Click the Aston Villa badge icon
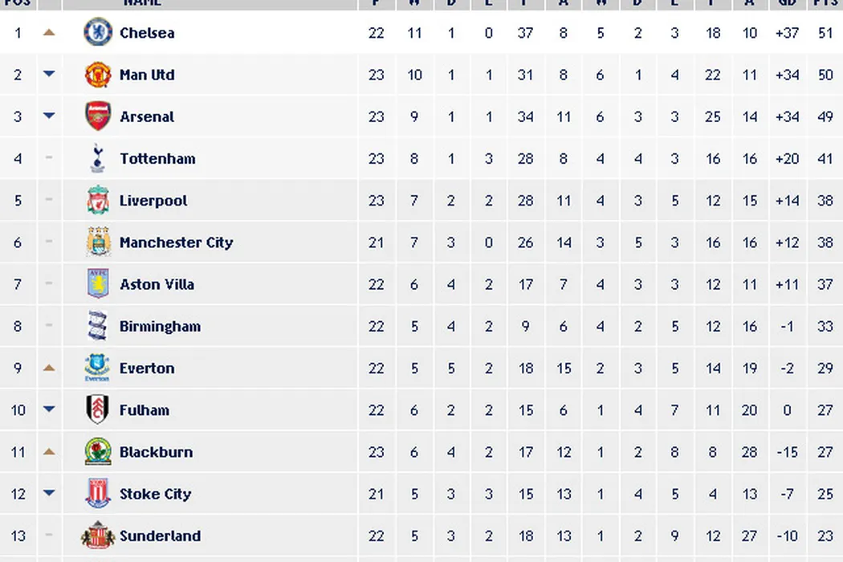Image resolution: width=843 pixels, height=562 pixels. (x=98, y=284)
